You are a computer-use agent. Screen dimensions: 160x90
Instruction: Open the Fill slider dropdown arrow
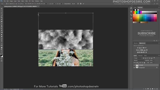[154, 63]
